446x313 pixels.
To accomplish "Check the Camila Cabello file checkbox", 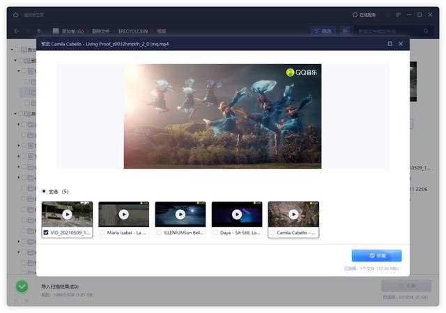I will click(272, 232).
